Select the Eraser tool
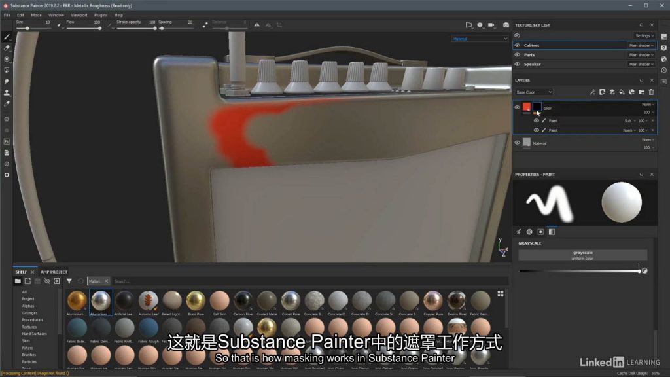Image resolution: width=670 pixels, height=377 pixels. pyautogui.click(x=7, y=48)
